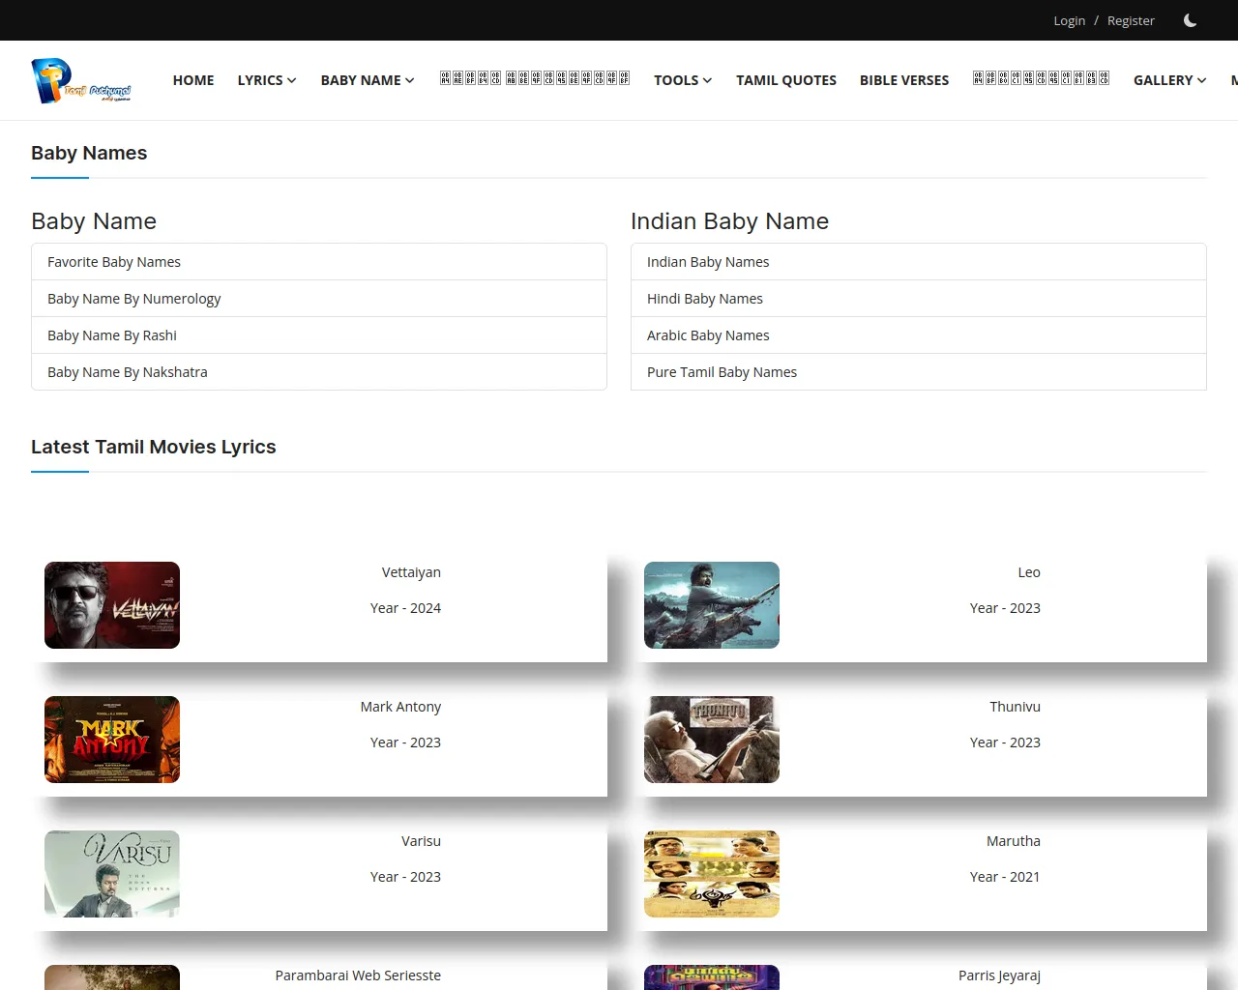The image size is (1238, 990).
Task: Click the Login link
Action: pos(1069,20)
